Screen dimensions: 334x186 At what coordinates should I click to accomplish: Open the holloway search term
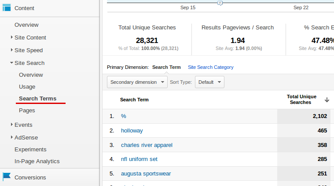click(x=132, y=130)
